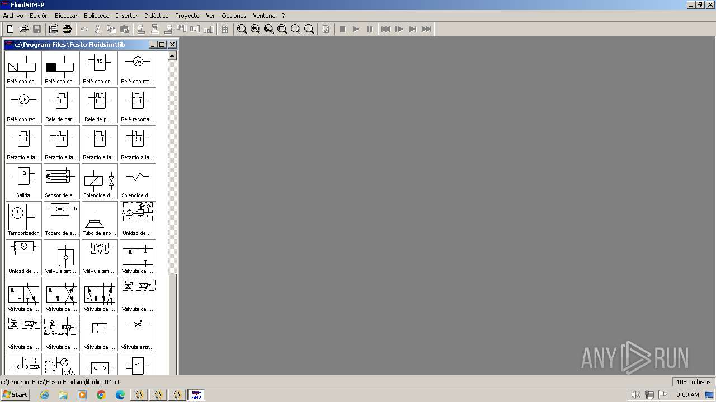Click the Align top toolbar icon
The width and height of the screenshot is (716, 402).
181,29
